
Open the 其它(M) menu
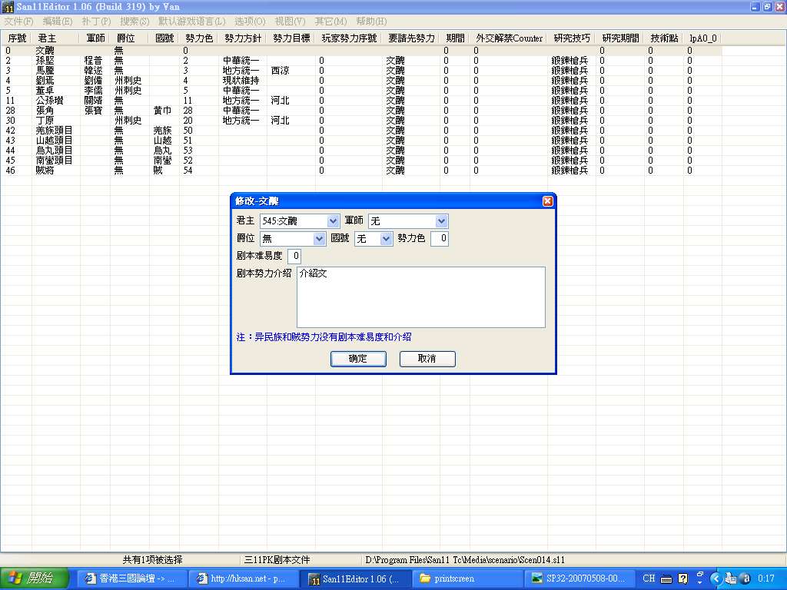click(330, 21)
